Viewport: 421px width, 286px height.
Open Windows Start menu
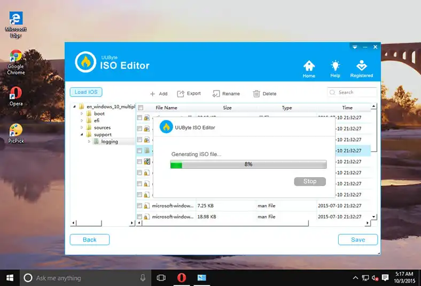[10, 278]
